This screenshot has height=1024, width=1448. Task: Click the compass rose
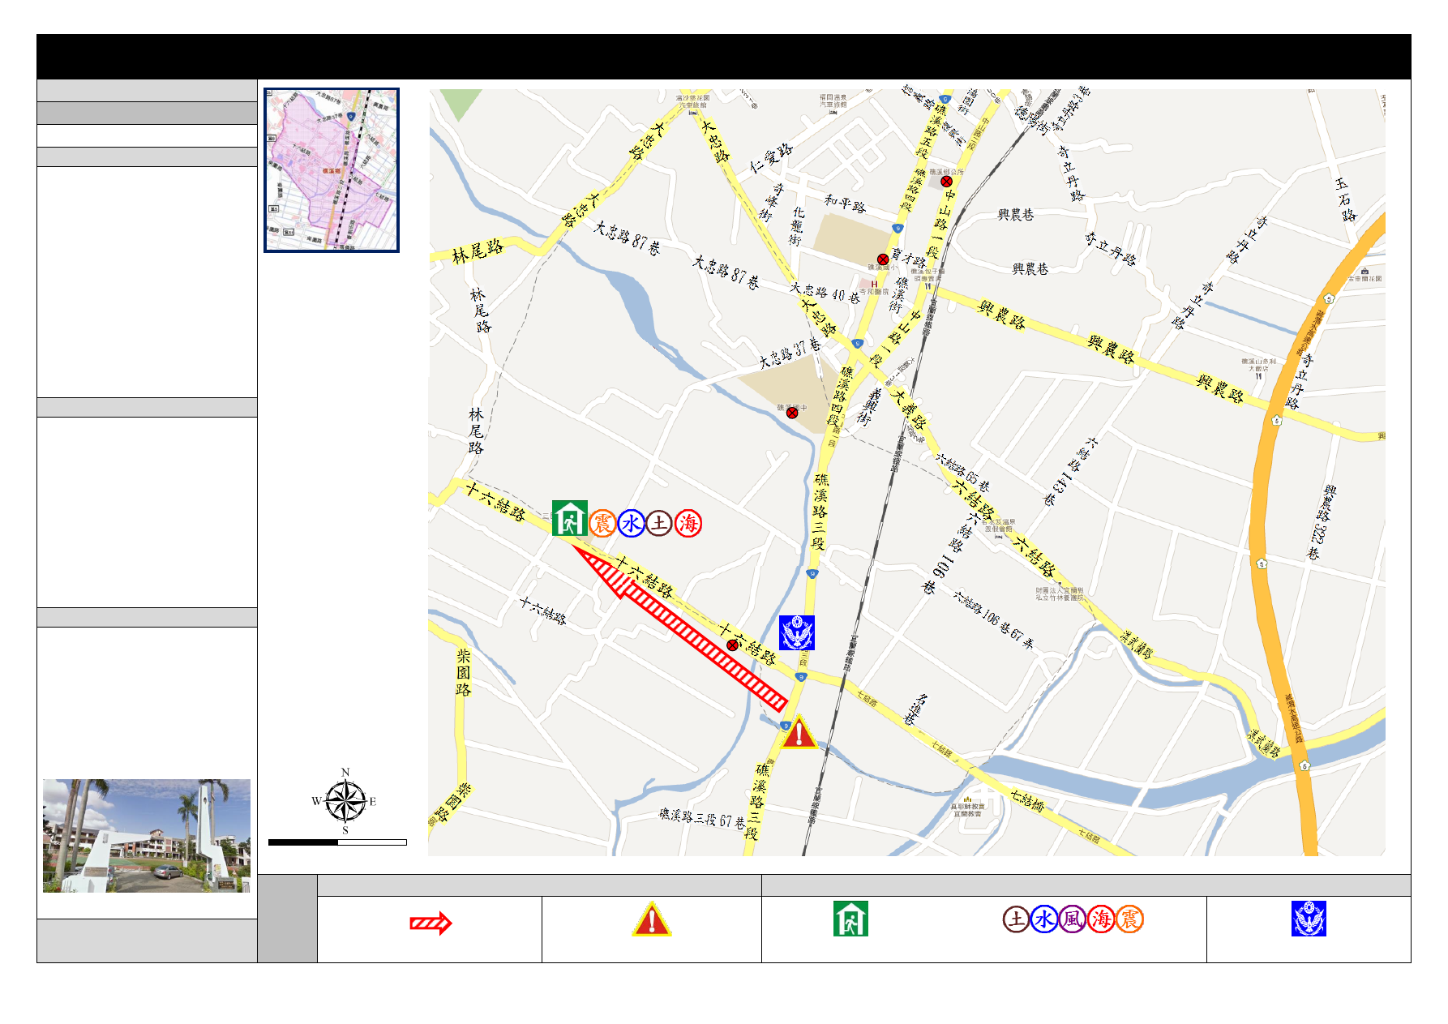tap(345, 801)
